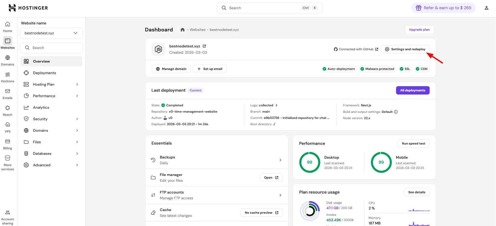Open the Website name dropdown
This screenshot has height=226, width=496.
51,33
